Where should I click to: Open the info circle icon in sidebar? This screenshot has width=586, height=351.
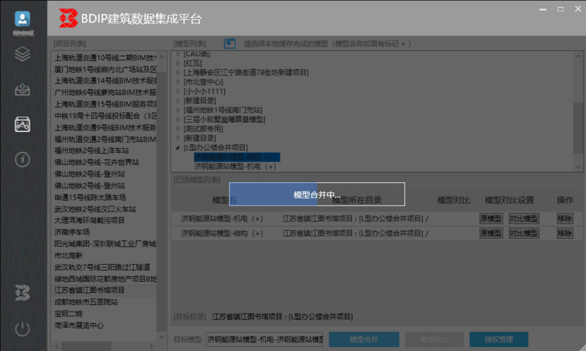(x=23, y=160)
